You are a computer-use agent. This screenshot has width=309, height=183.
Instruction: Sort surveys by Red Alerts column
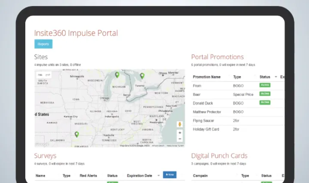click(88, 176)
